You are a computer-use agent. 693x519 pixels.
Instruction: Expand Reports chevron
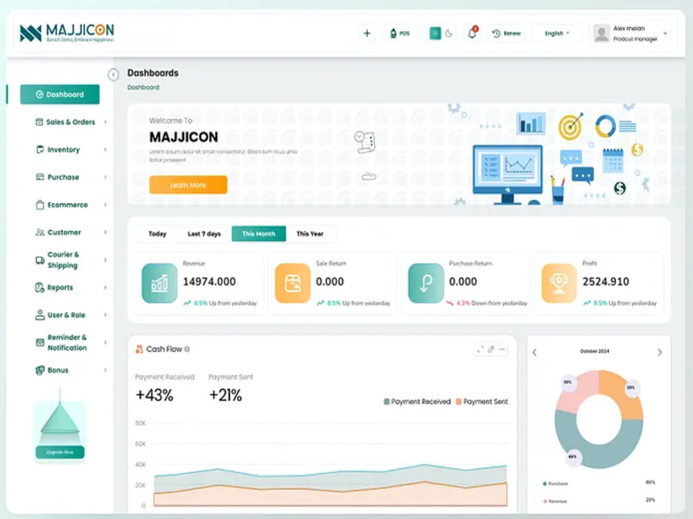pyautogui.click(x=105, y=288)
